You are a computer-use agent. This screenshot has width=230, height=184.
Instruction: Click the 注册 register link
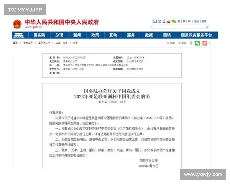[196, 21]
